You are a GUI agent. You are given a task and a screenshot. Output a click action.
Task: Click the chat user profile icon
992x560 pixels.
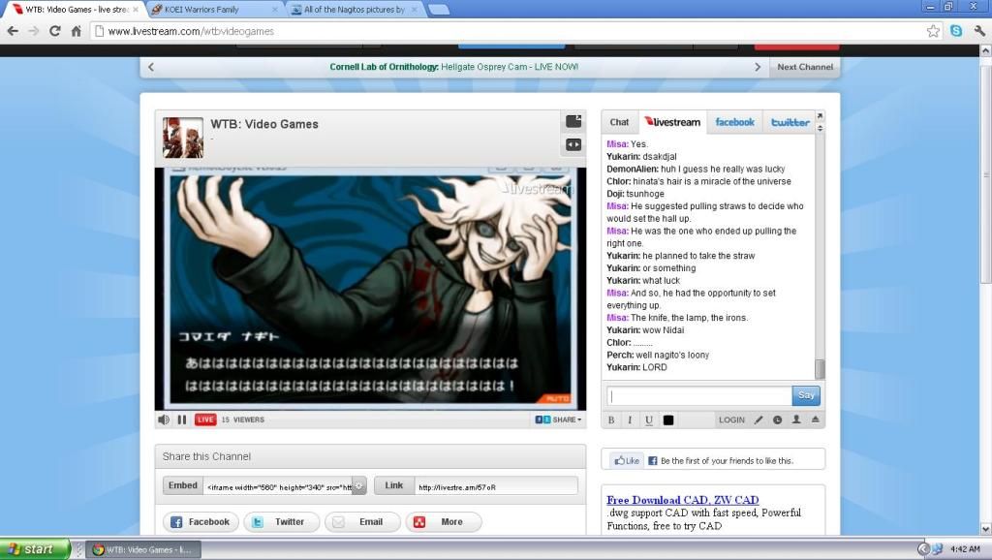796,420
